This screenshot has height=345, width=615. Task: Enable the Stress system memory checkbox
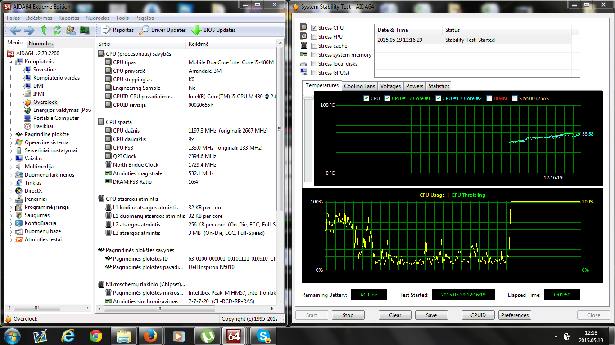(314, 55)
